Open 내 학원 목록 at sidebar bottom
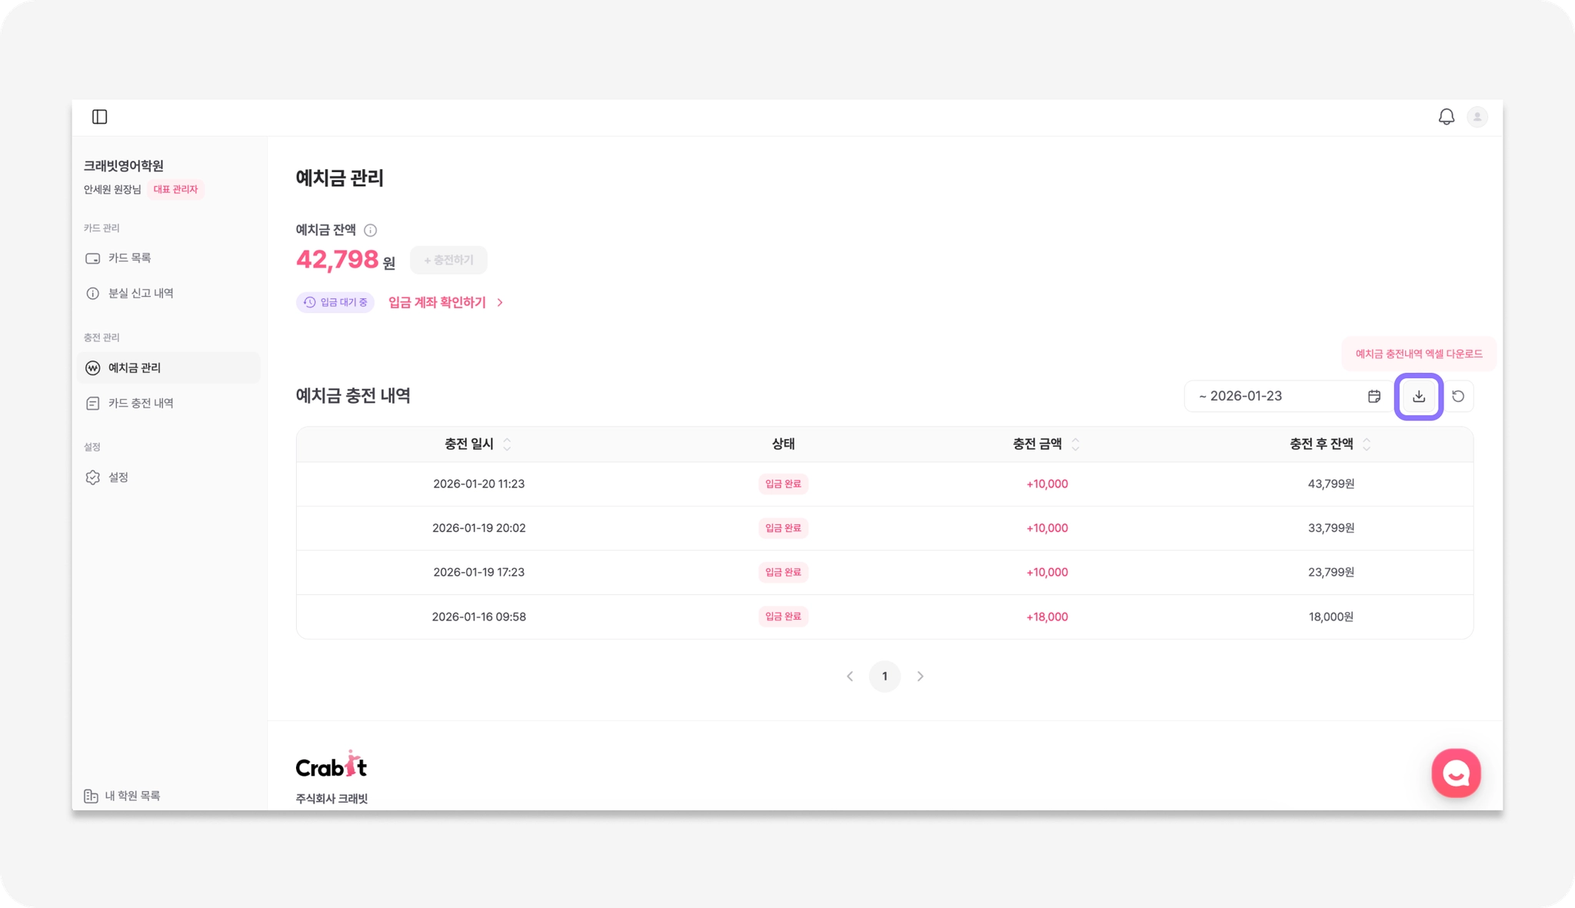 tap(123, 796)
